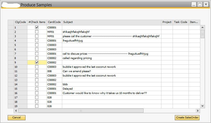Uncheck the checkbox for ClgCode 9
Viewport: 211px width, 123px height.
37,63
